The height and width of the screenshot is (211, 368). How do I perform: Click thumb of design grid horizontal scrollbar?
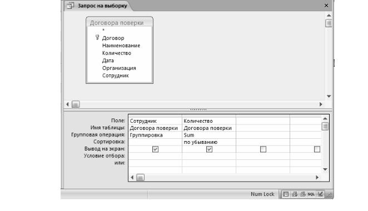point(140,178)
